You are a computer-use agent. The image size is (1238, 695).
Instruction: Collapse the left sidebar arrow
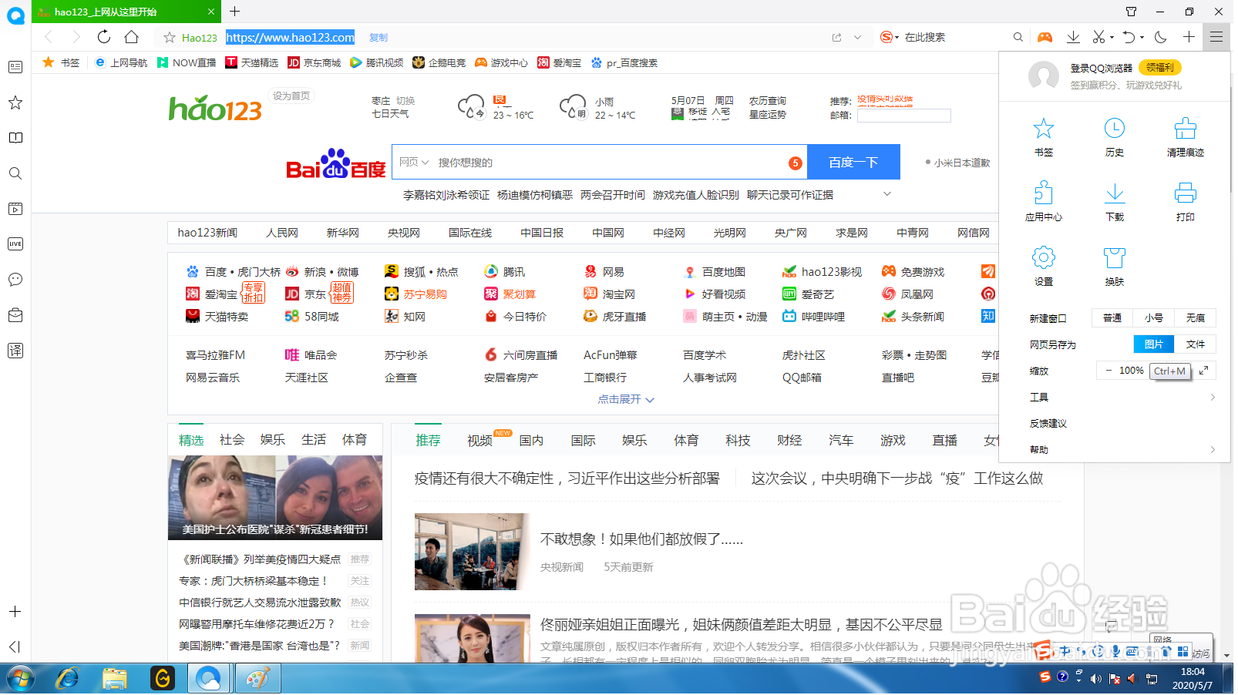coord(15,647)
